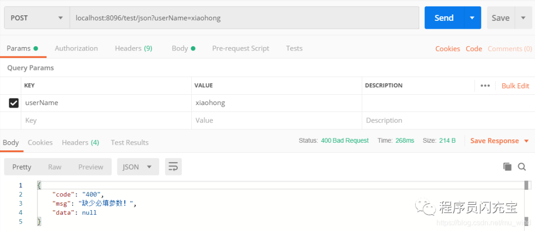Open the response Cookies tab
This screenshot has width=535, height=231.
[40, 143]
